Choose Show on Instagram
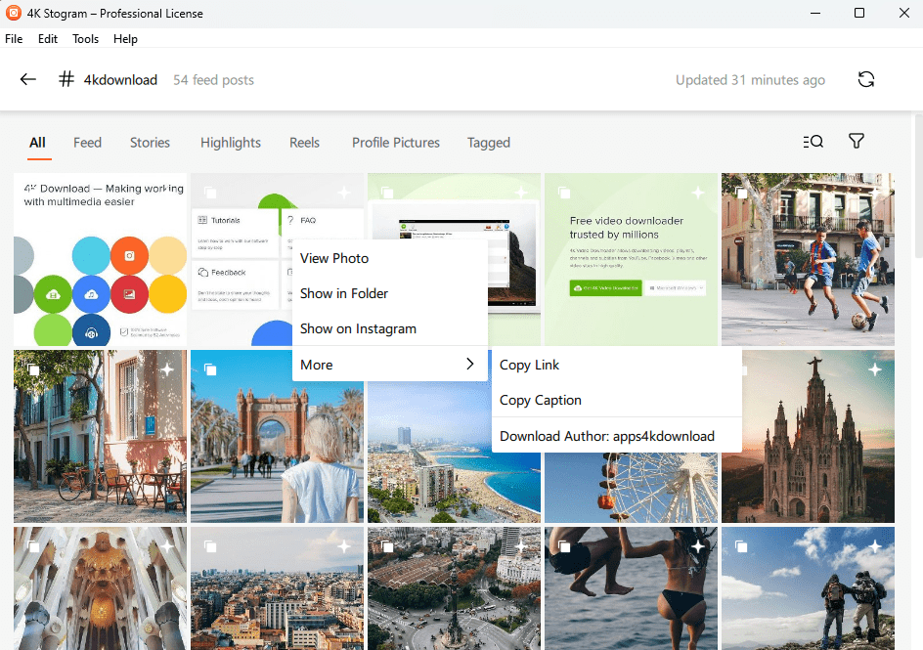 (390, 328)
